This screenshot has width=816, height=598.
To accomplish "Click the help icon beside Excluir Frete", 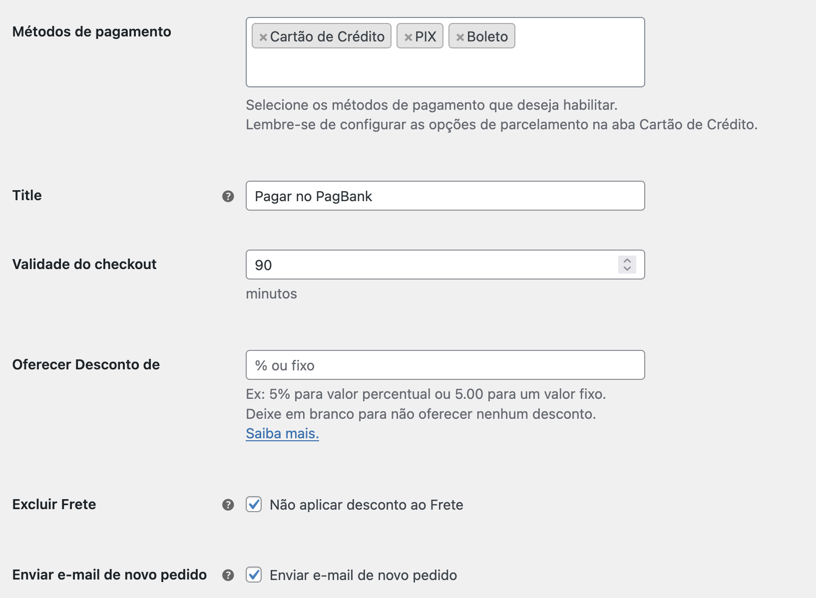I will (x=228, y=505).
